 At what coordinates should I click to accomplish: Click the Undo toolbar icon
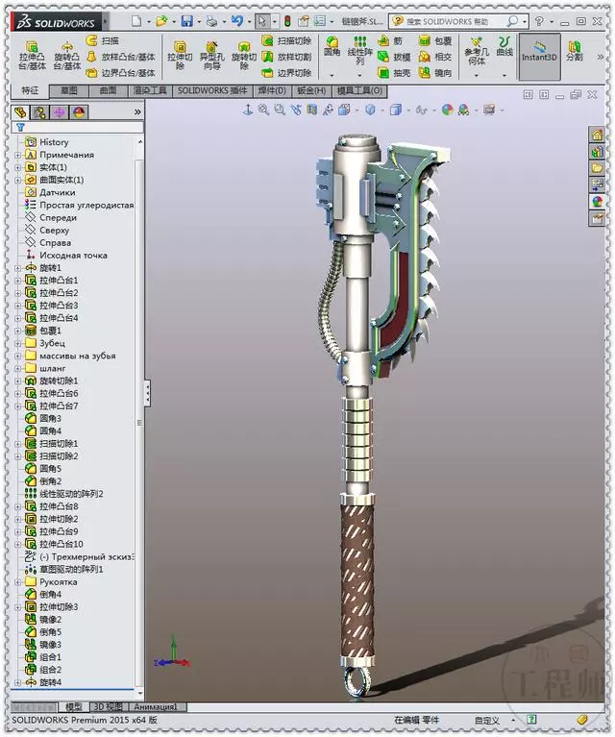(236, 21)
